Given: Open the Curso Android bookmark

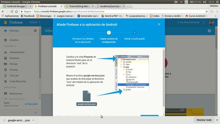Looking at the screenshot, I should point(196,16).
